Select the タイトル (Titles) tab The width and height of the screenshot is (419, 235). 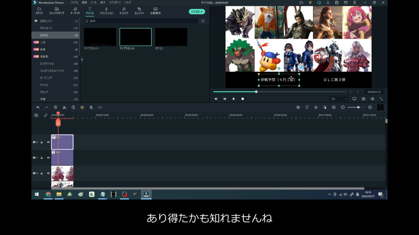[x=90, y=11]
